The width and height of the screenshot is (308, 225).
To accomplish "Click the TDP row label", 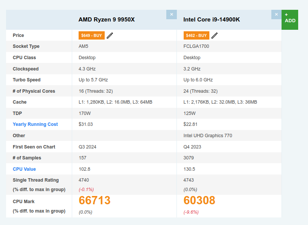I will point(17,113).
